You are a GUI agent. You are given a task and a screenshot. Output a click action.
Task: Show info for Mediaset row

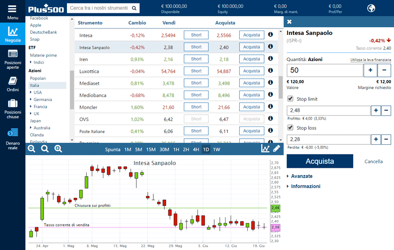tap(270, 82)
